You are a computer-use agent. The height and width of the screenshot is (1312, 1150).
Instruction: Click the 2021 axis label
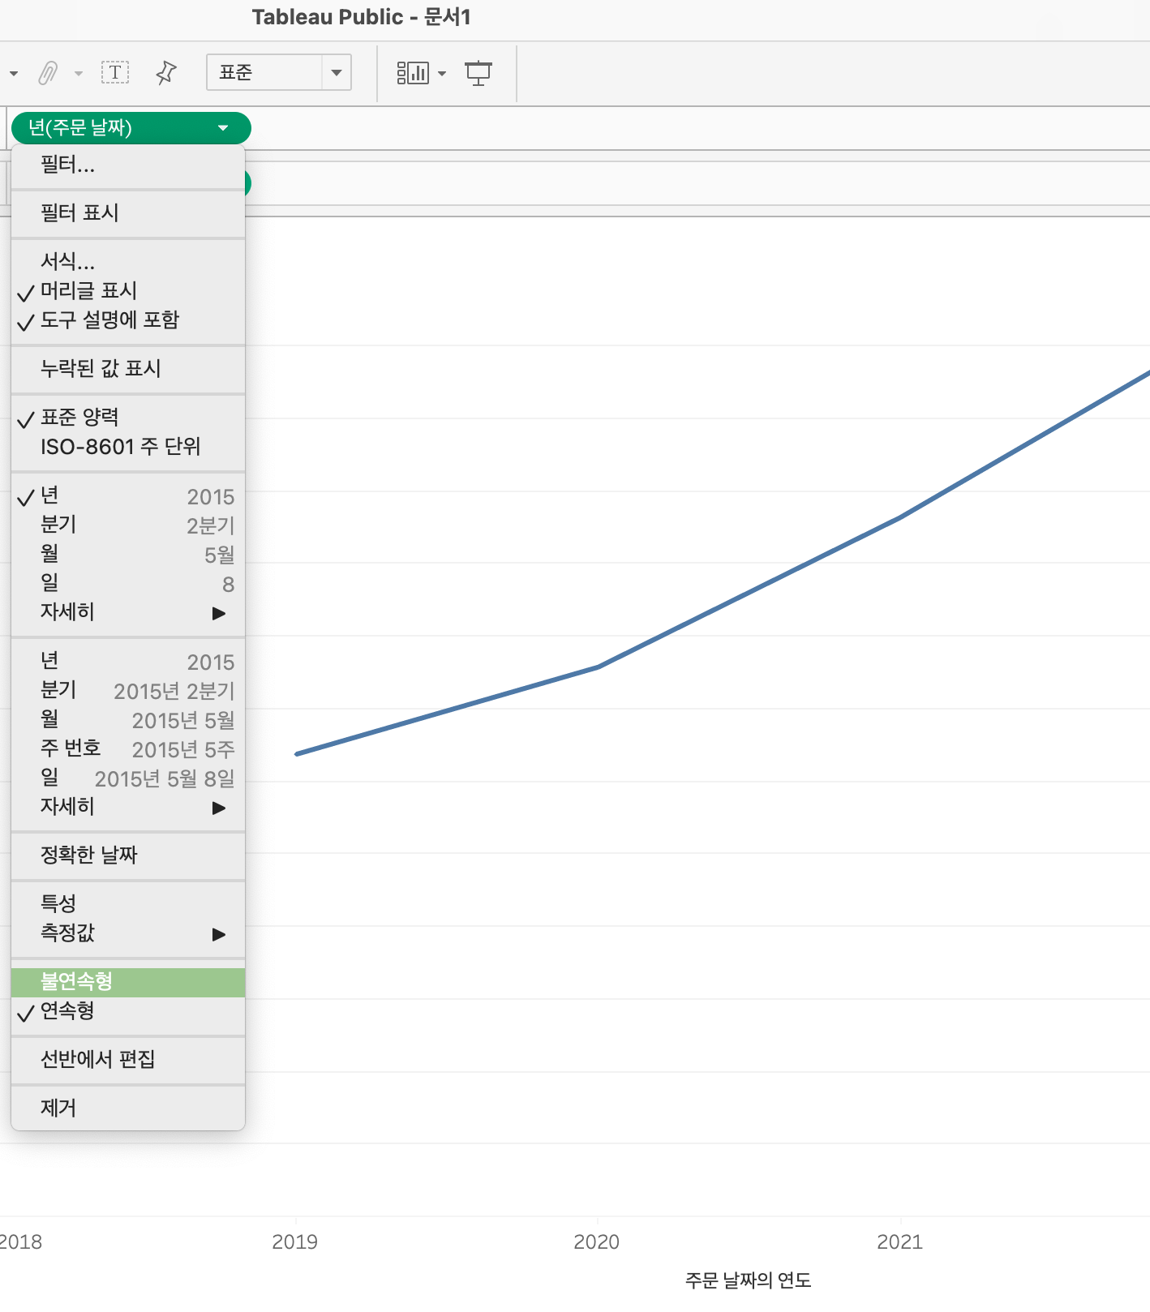(x=900, y=1241)
